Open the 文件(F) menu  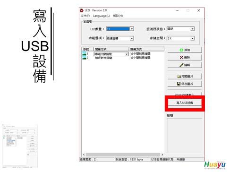[x=85, y=16]
